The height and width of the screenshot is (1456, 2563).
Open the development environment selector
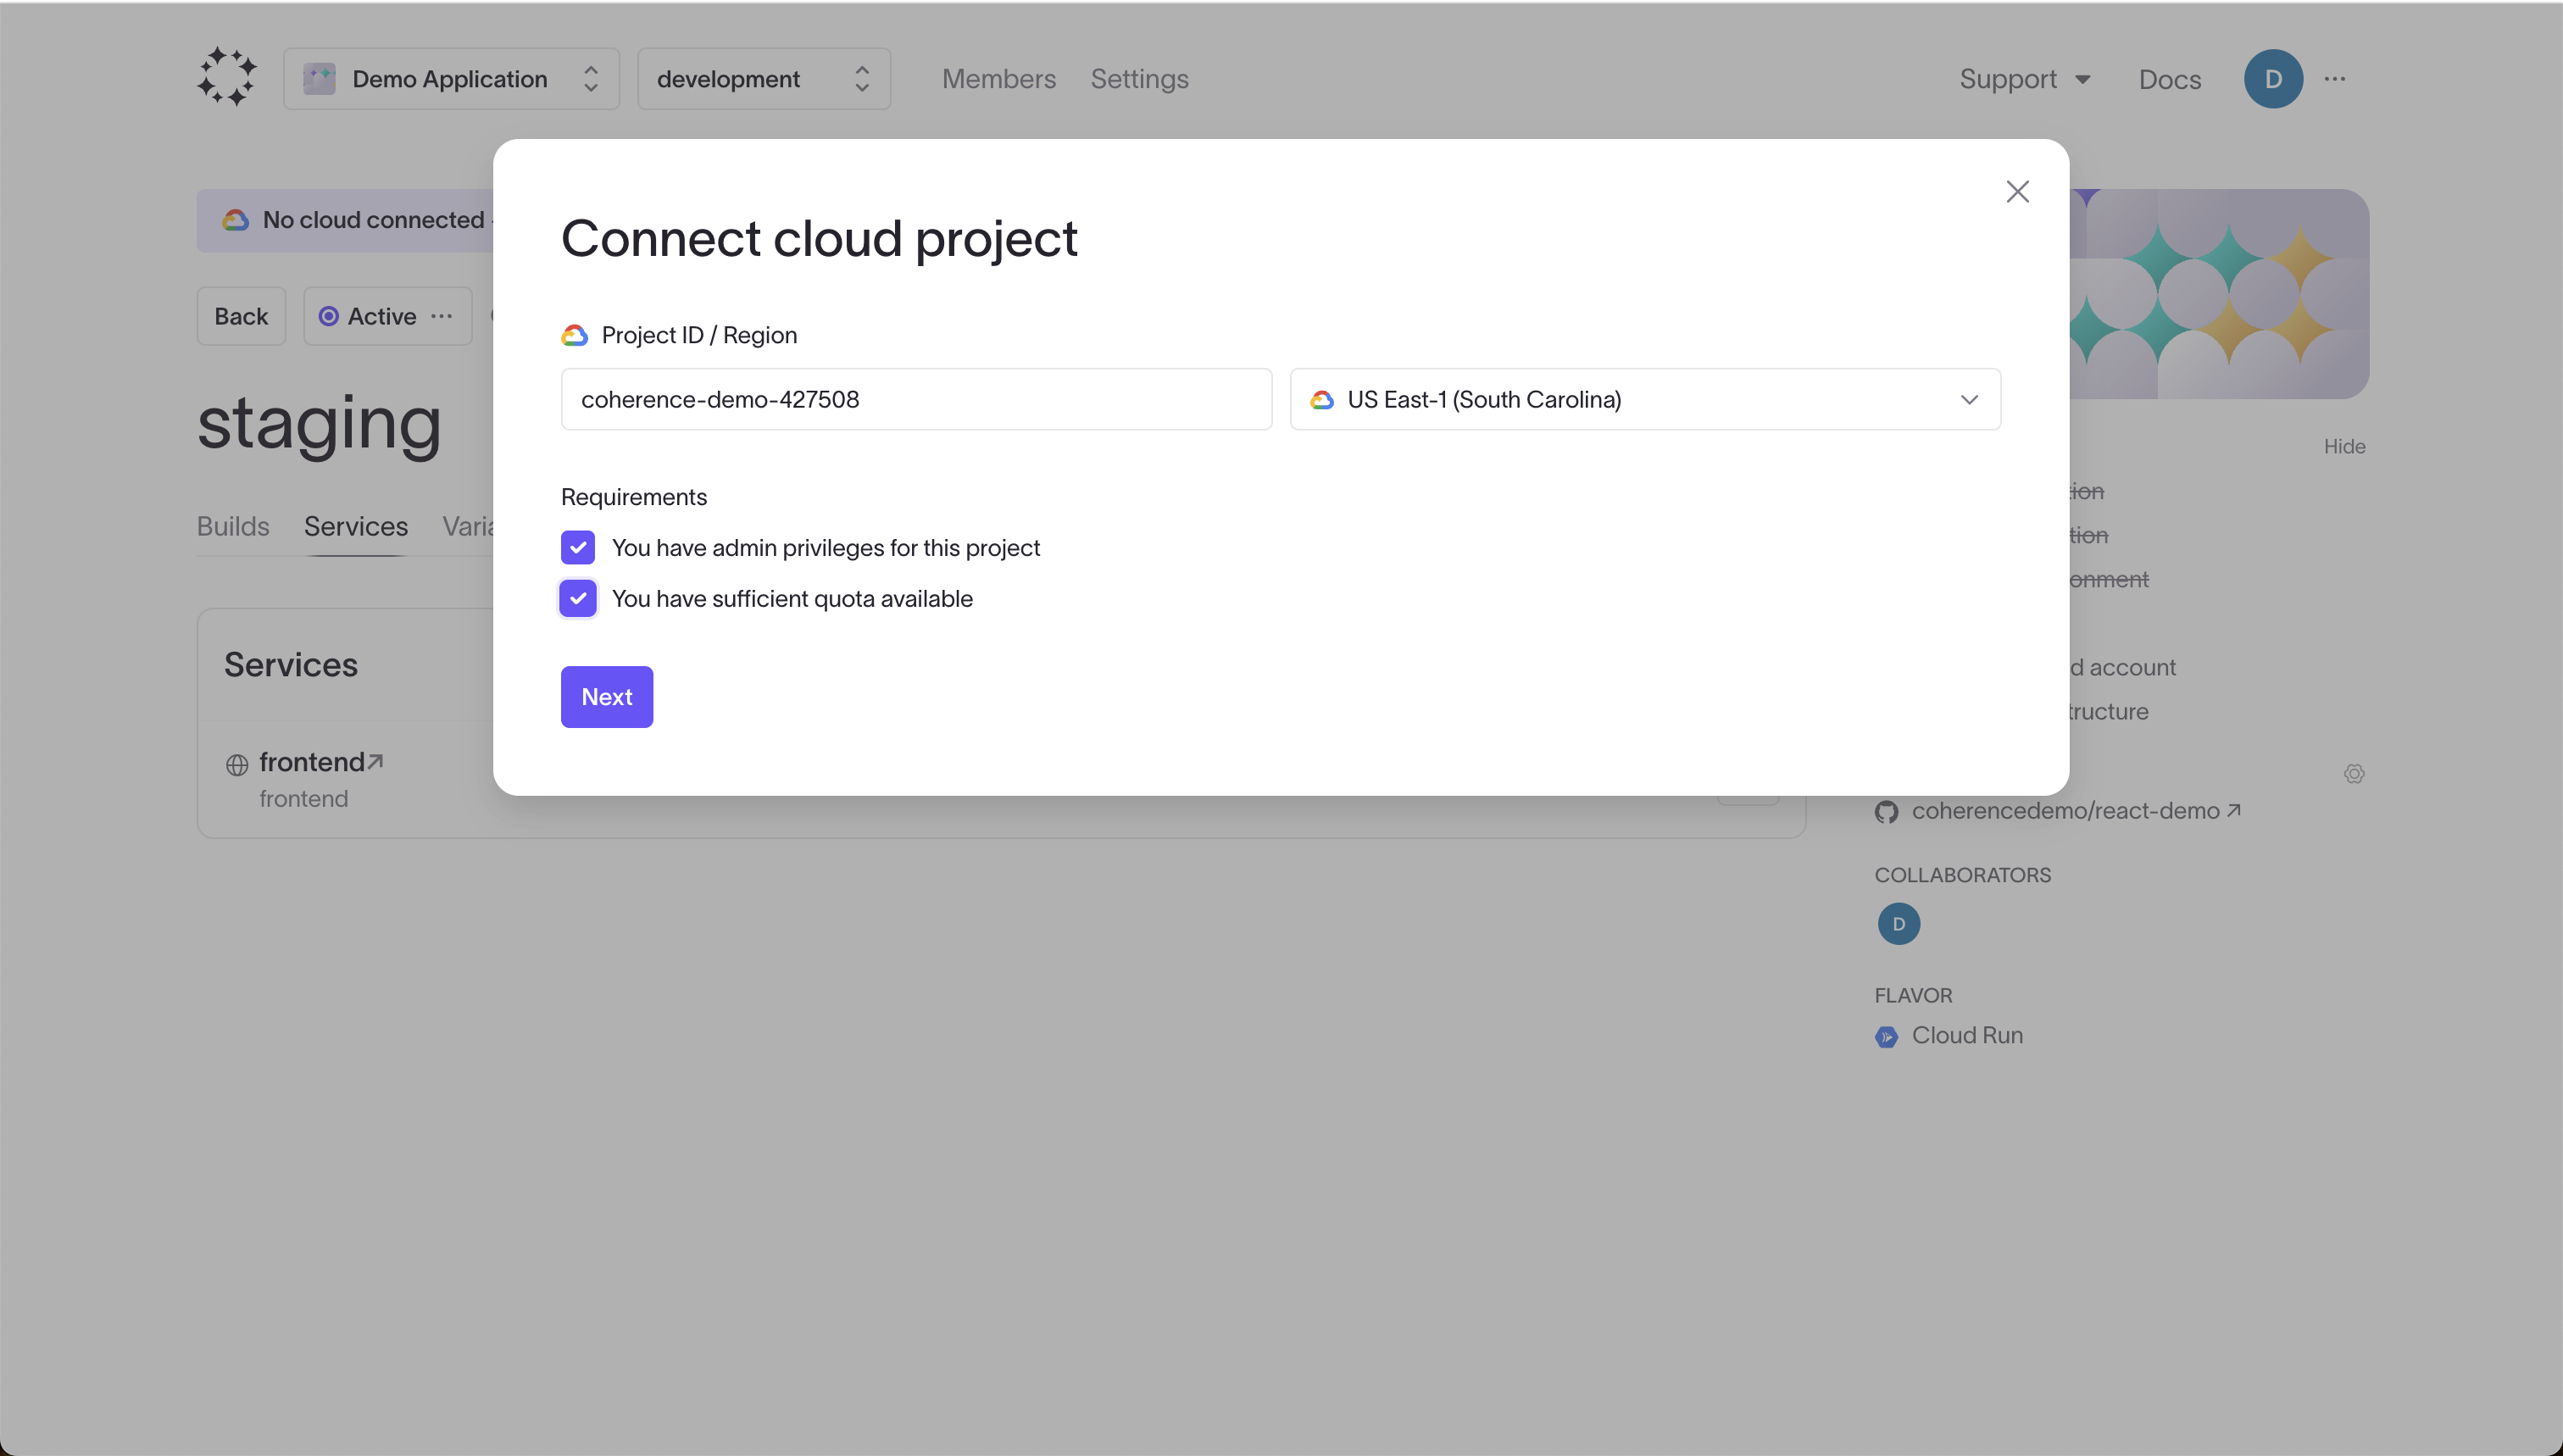[764, 79]
